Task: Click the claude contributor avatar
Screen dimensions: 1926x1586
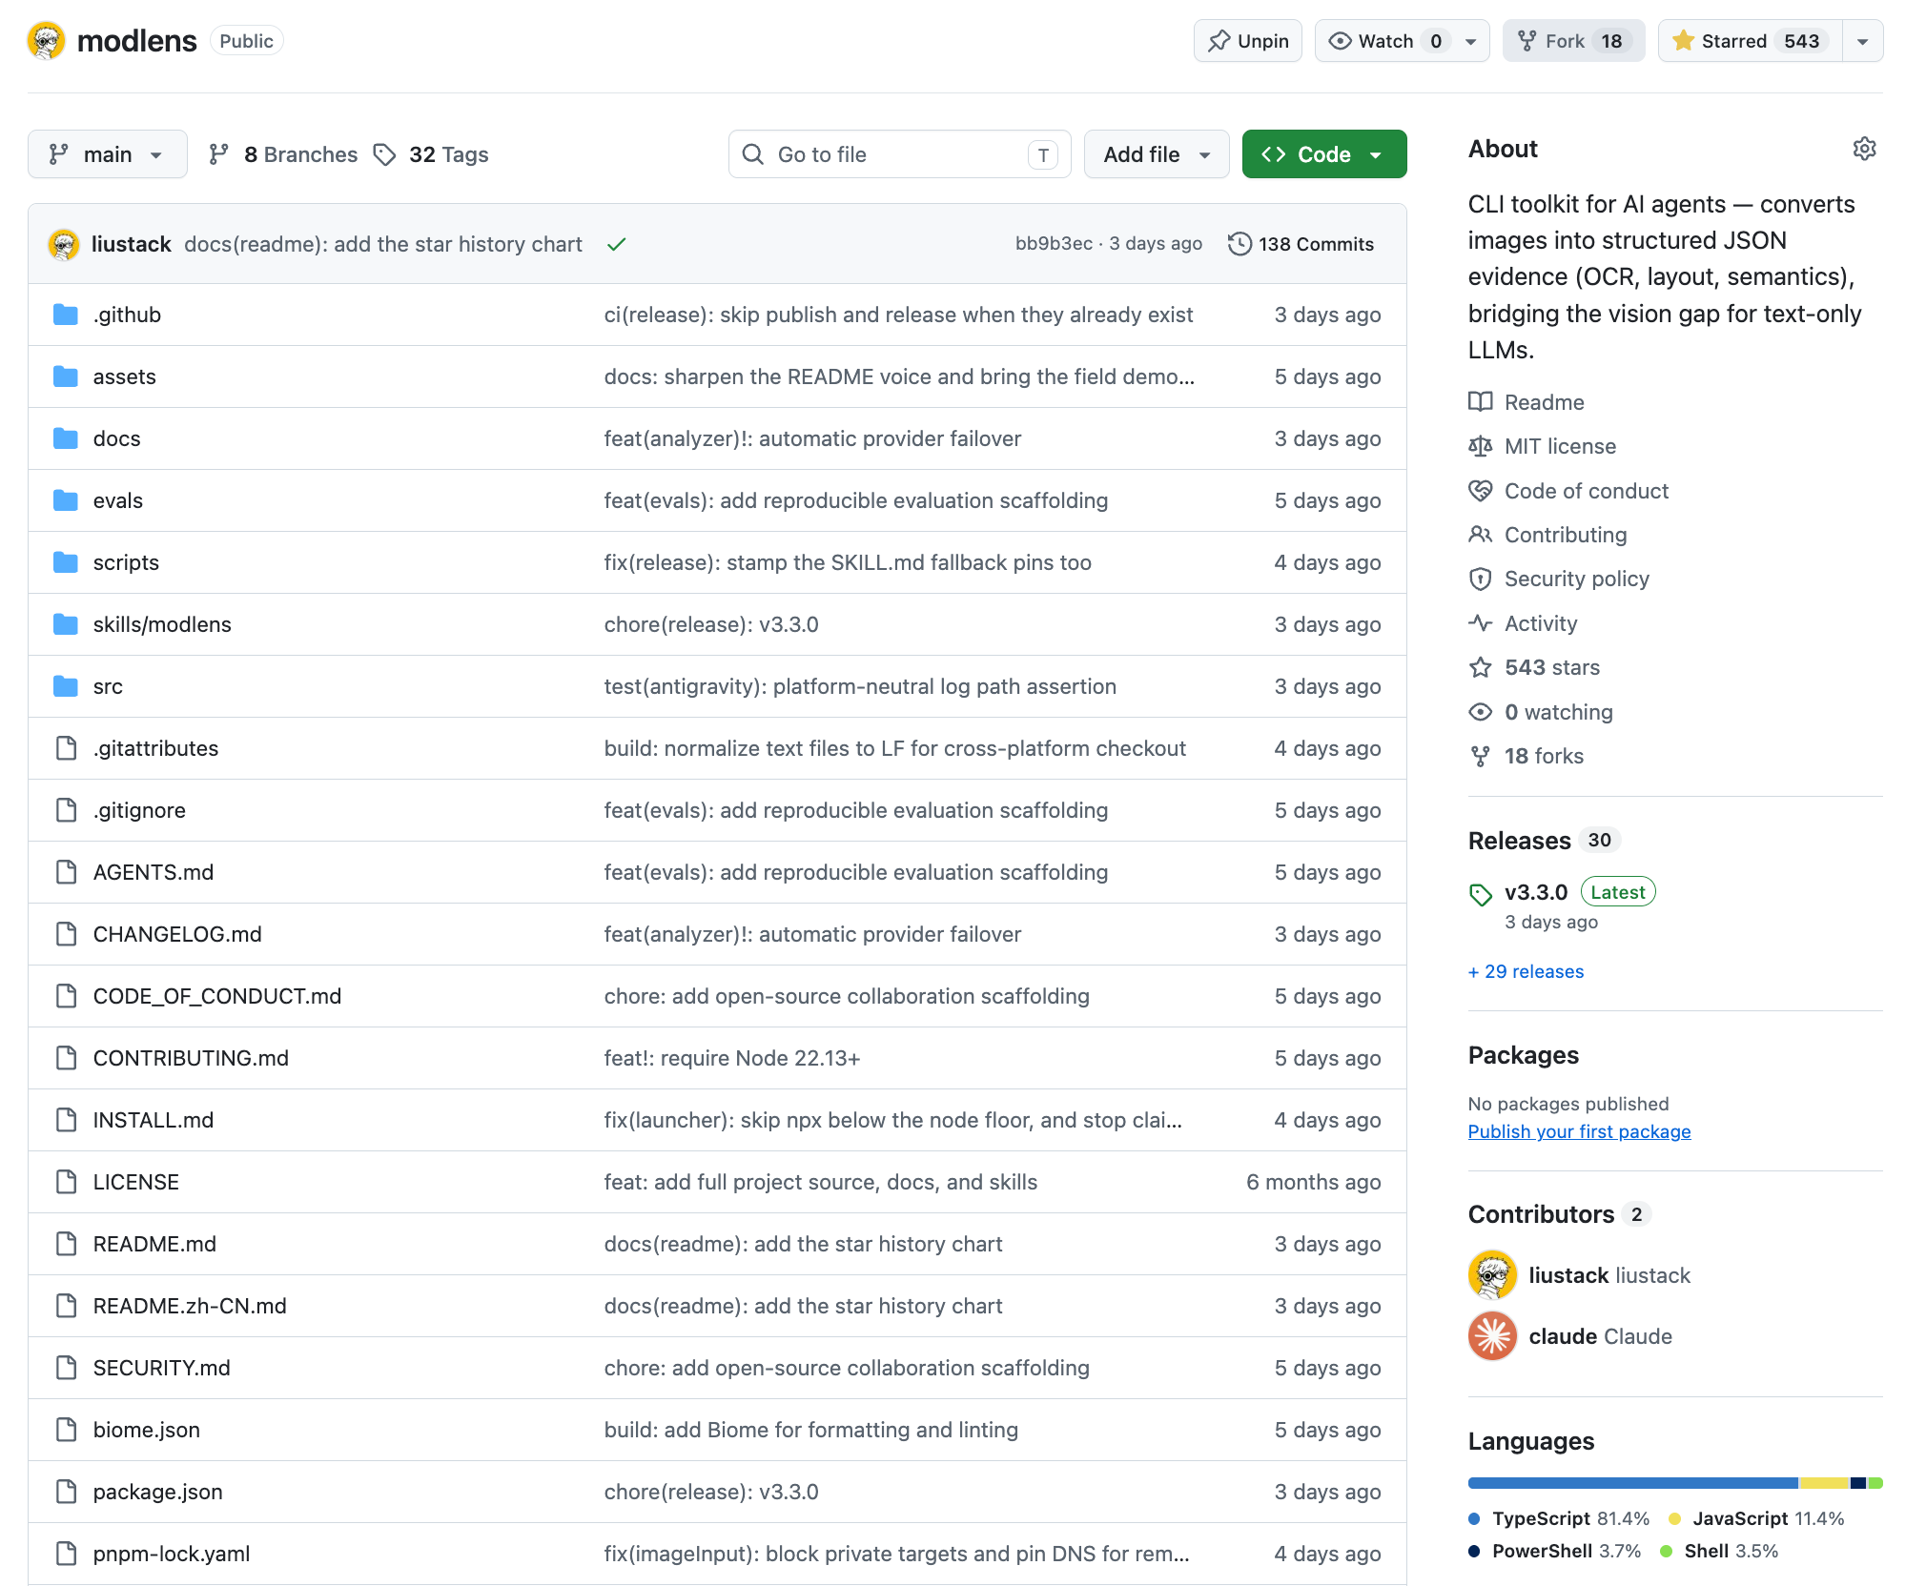Action: click(1492, 1336)
